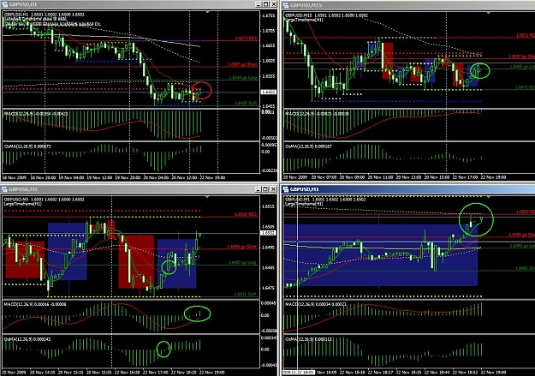The image size is (535, 376).
Task: Click the 1.6515 price tick on M5 scale
Action: pyautogui.click(x=268, y=206)
